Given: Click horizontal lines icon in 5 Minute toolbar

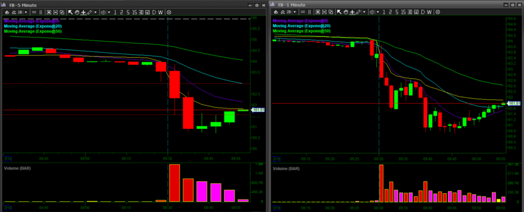Looking at the screenshot, I should [x=34, y=12].
